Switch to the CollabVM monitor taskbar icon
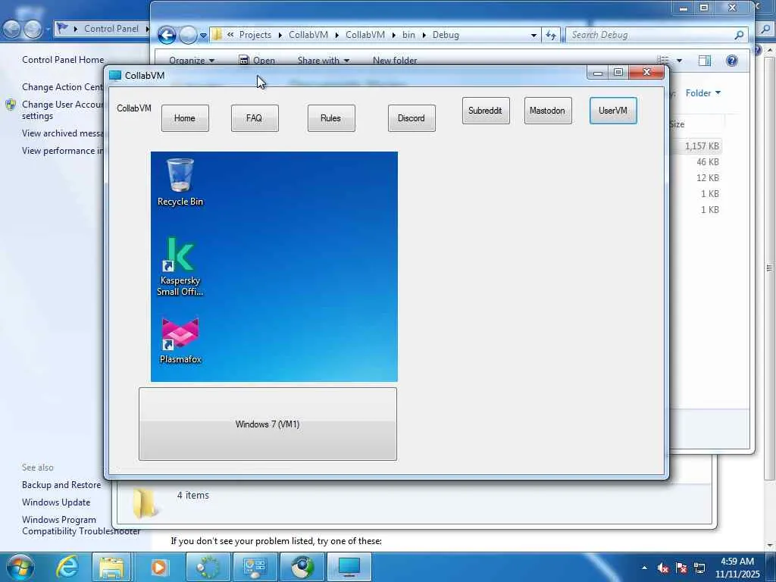The width and height of the screenshot is (776, 582). point(349,567)
